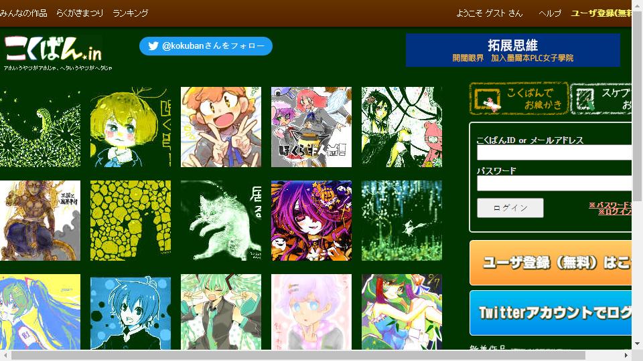Open the yellow cobblestone pattern artwork thumbnail
The height and width of the screenshot is (361, 643).
coord(131,221)
